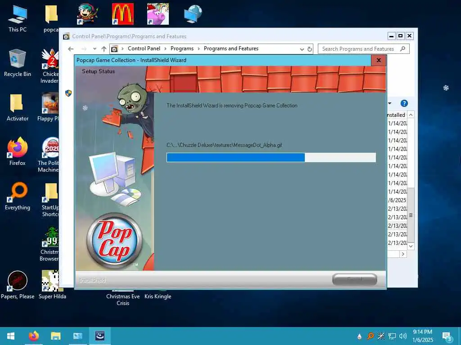
Task: Open the chevron after Programs breadcrumb
Action: [x=199, y=49]
